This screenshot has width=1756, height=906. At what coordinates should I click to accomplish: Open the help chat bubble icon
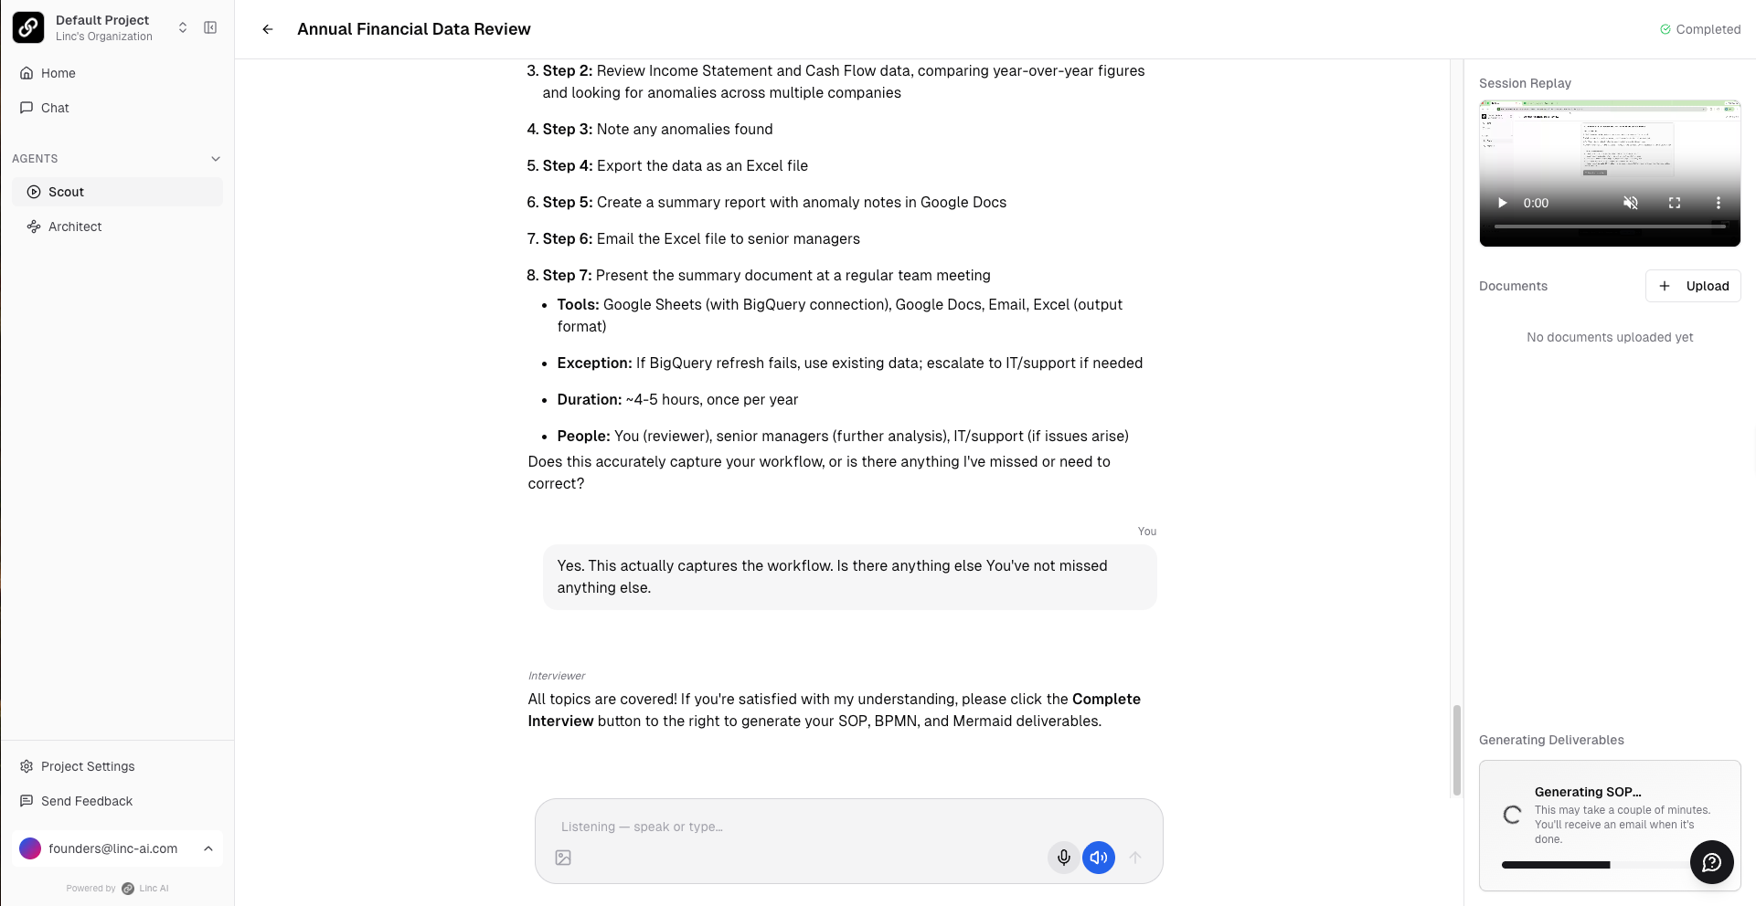tap(1711, 862)
